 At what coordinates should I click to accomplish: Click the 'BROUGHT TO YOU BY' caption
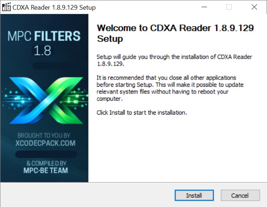click(x=44, y=135)
